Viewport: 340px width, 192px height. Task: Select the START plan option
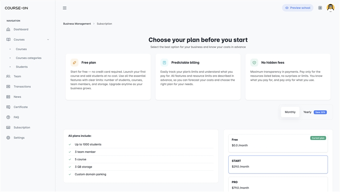tap(278, 164)
